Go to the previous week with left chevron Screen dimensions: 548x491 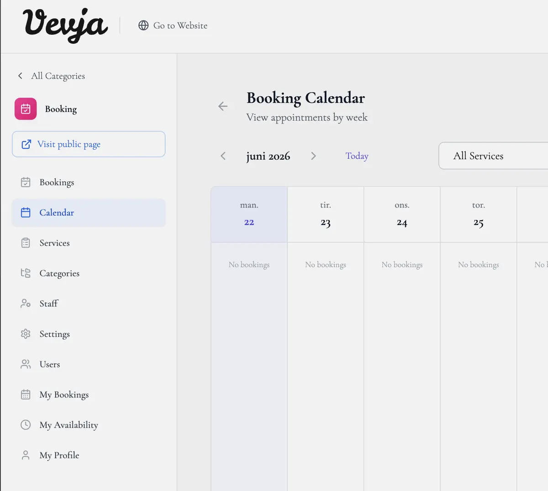pos(223,156)
